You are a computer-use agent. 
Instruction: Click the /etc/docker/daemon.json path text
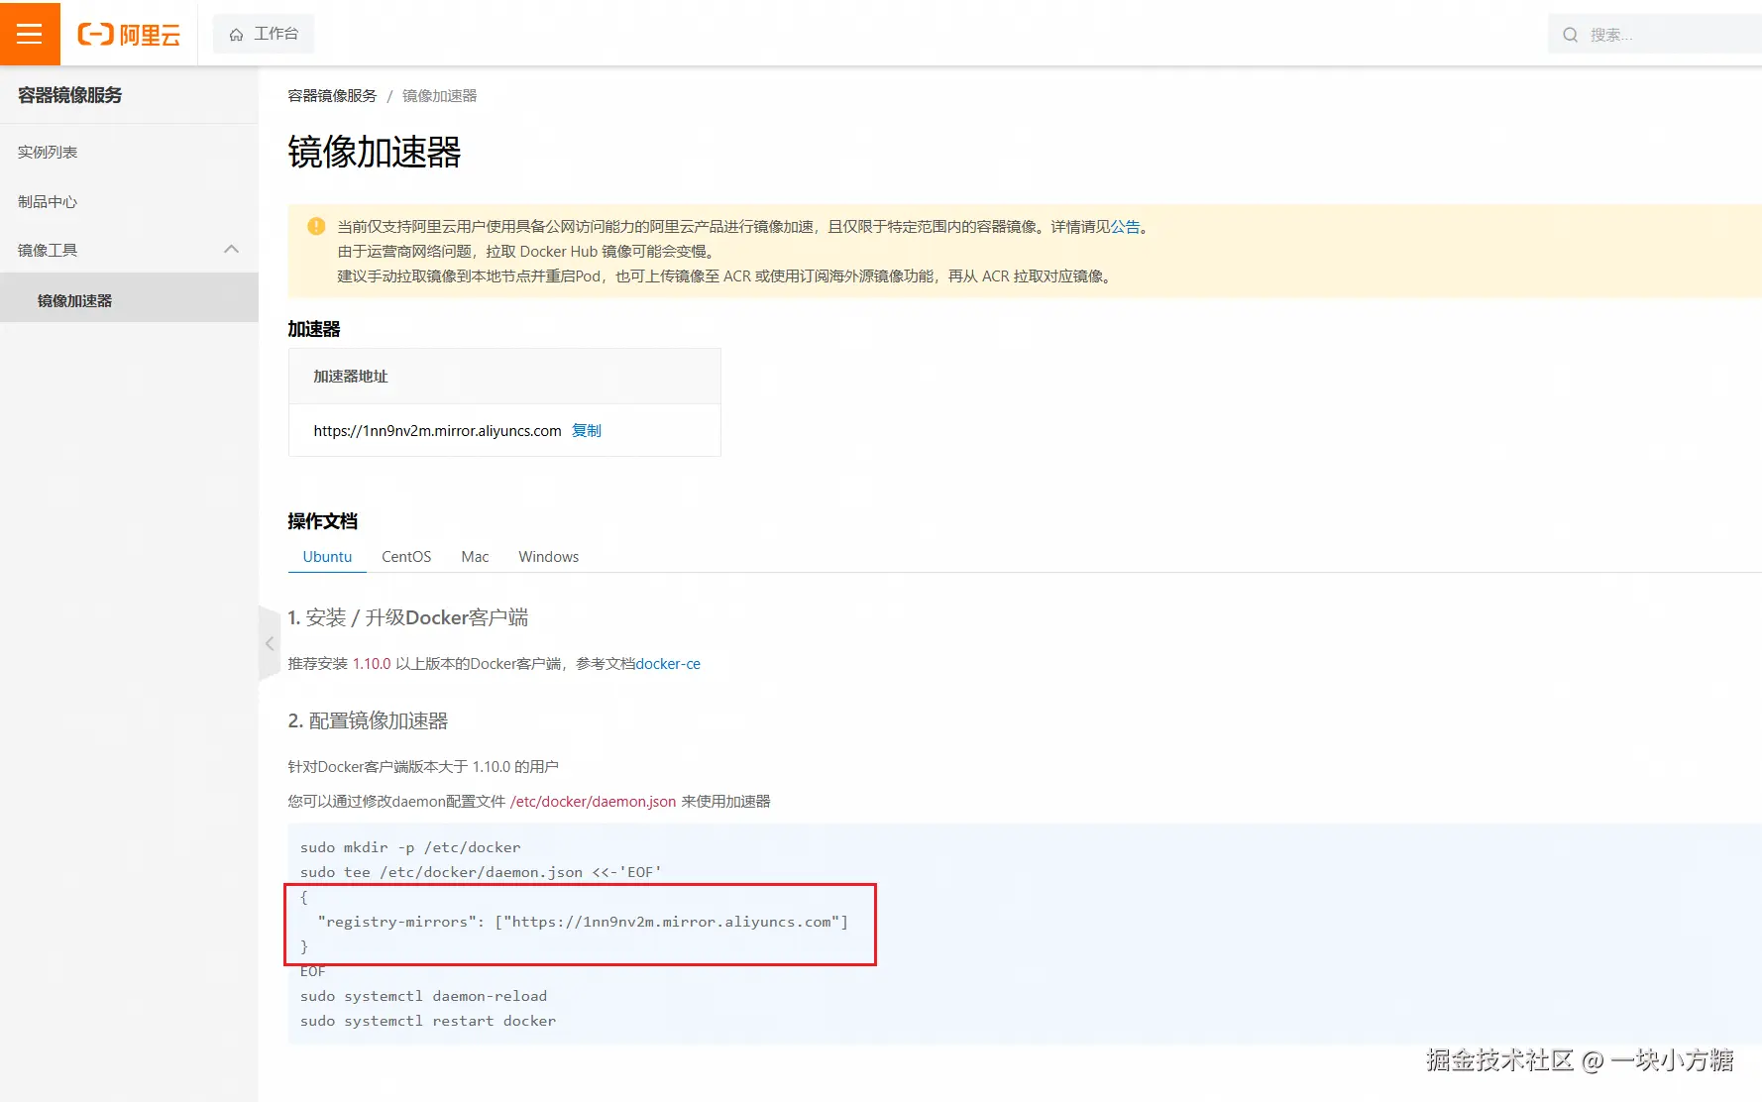click(593, 802)
